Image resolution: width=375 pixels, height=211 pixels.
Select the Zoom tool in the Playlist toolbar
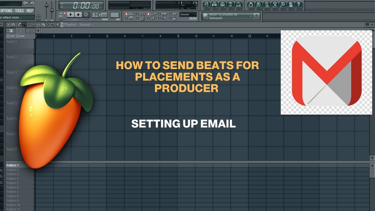tap(52, 25)
